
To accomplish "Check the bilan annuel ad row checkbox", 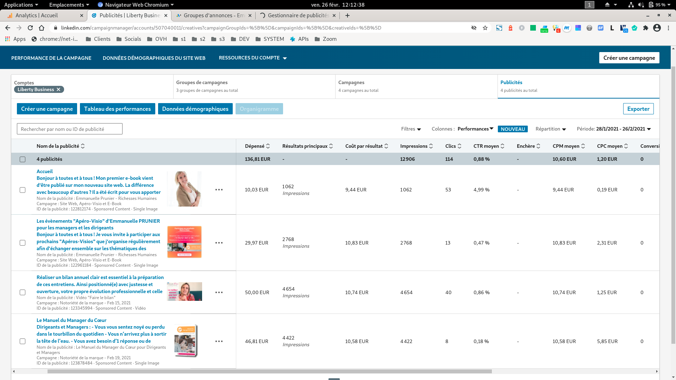I will (23, 292).
